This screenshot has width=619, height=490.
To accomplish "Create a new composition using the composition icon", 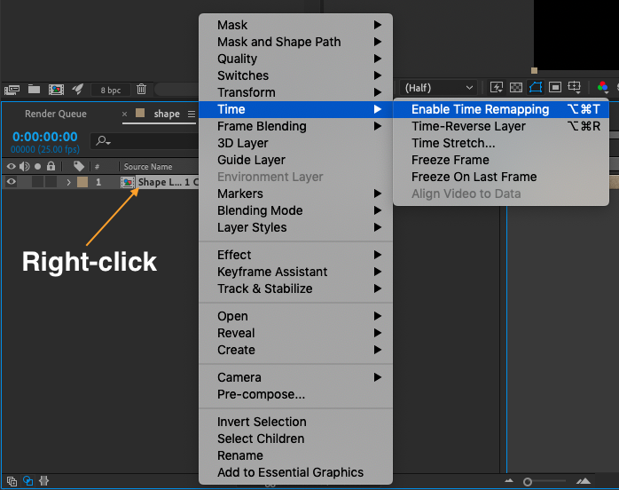I will pos(55,89).
